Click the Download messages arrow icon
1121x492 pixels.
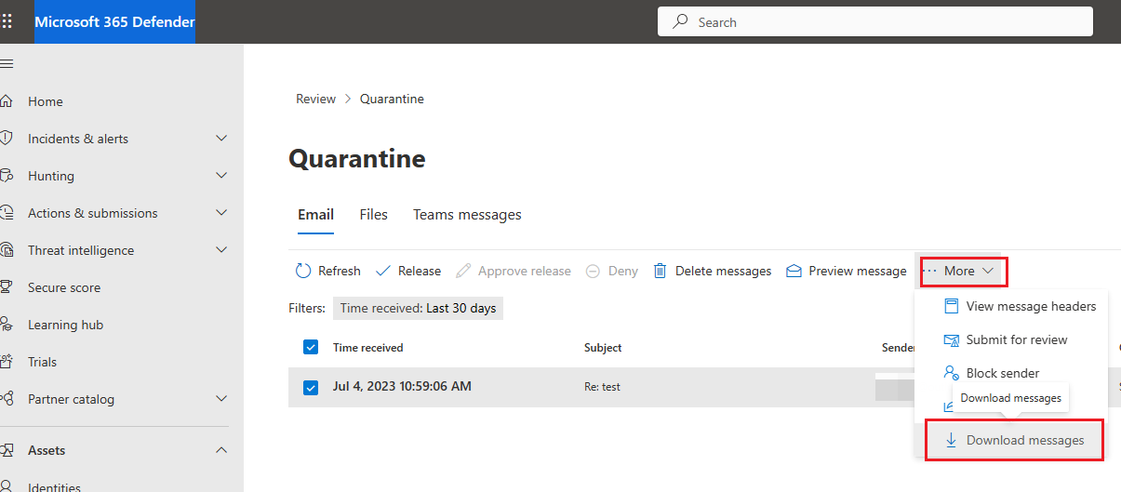point(951,440)
